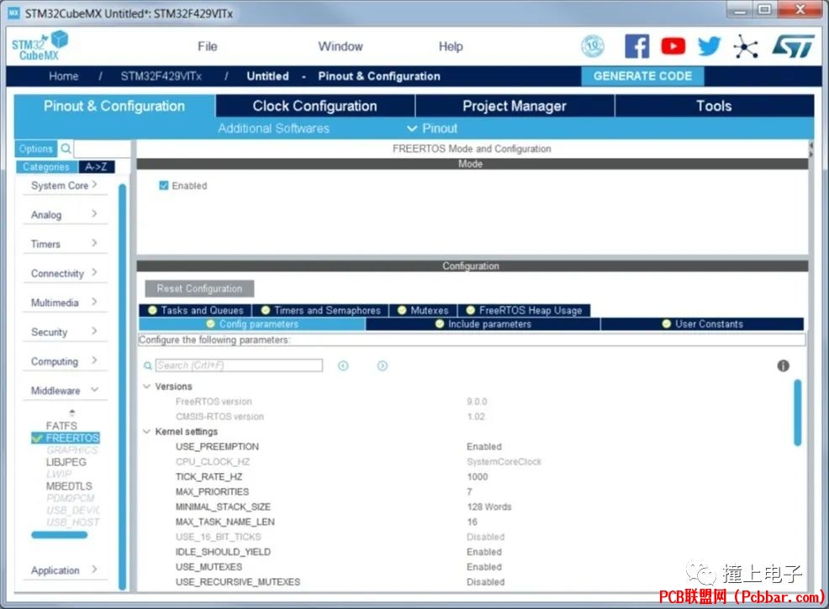Open the FreeRTOS Heap Usage tab
829x609 pixels.
[x=524, y=310]
